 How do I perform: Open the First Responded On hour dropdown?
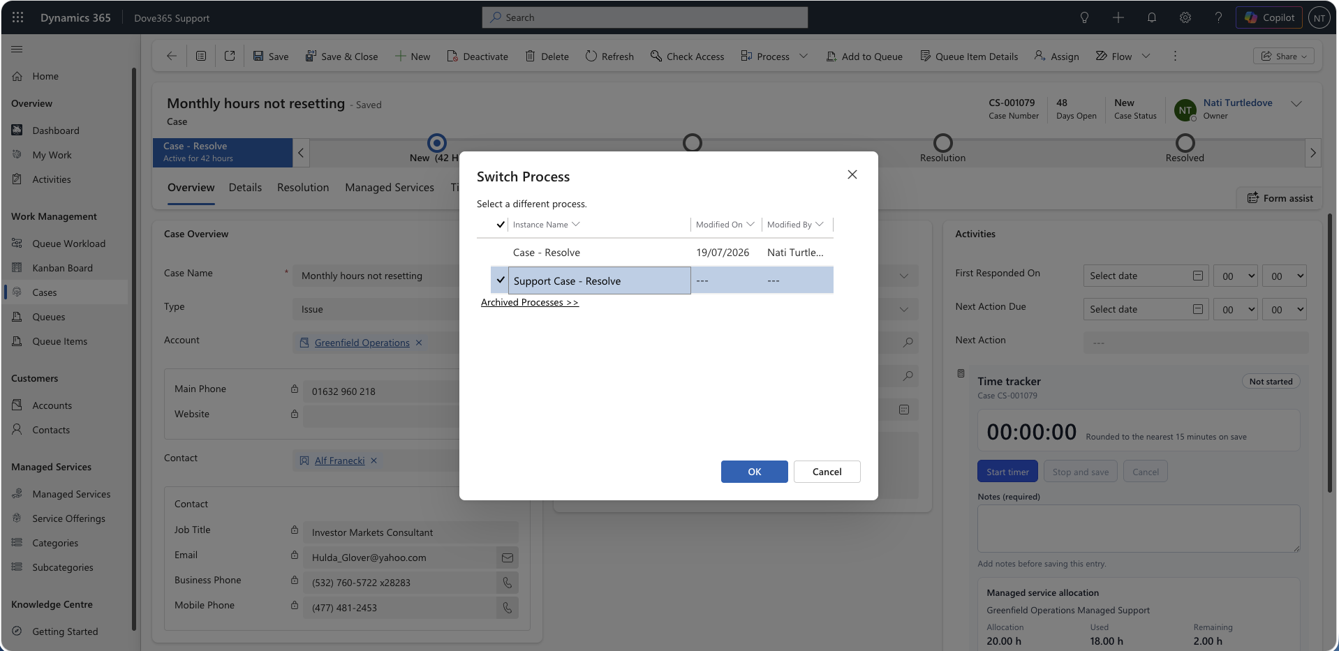pos(1235,276)
